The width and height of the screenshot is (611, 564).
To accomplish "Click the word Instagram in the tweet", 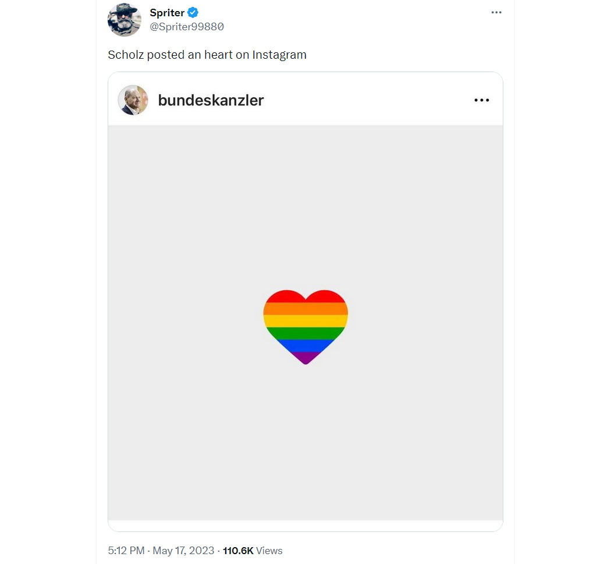I will coord(279,55).
